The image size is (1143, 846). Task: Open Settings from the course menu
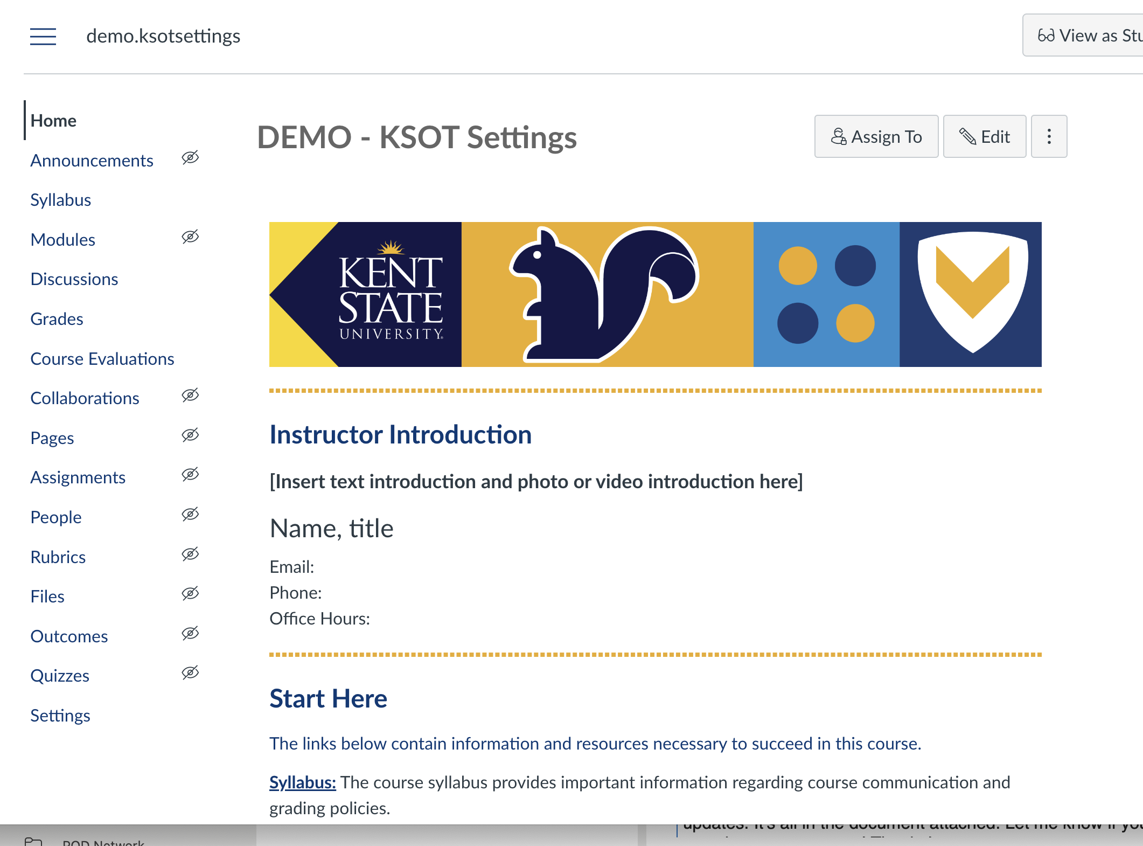pyautogui.click(x=60, y=715)
